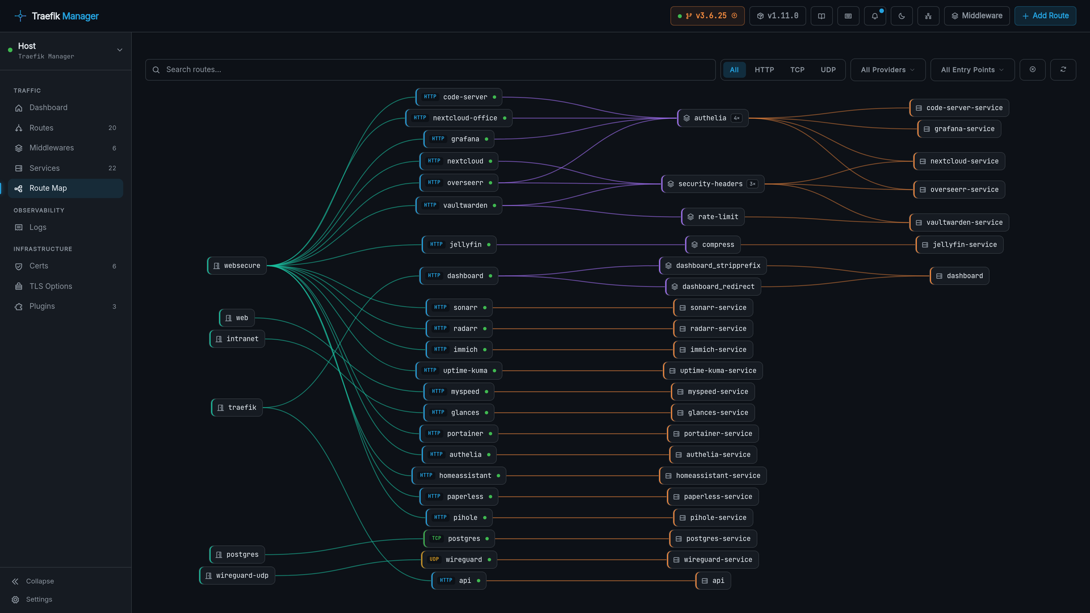Select the web entry point node
The width and height of the screenshot is (1090, 613).
click(237, 318)
